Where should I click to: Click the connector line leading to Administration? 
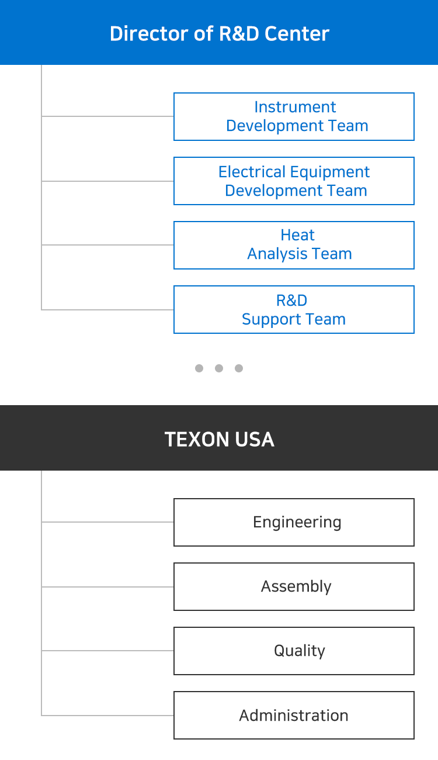point(107,715)
